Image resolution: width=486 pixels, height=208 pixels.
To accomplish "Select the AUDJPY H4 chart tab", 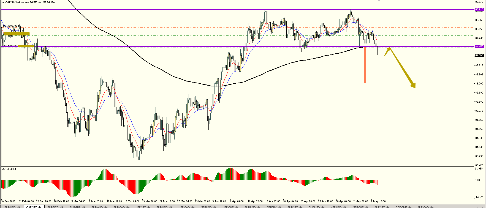I will pos(382,207).
